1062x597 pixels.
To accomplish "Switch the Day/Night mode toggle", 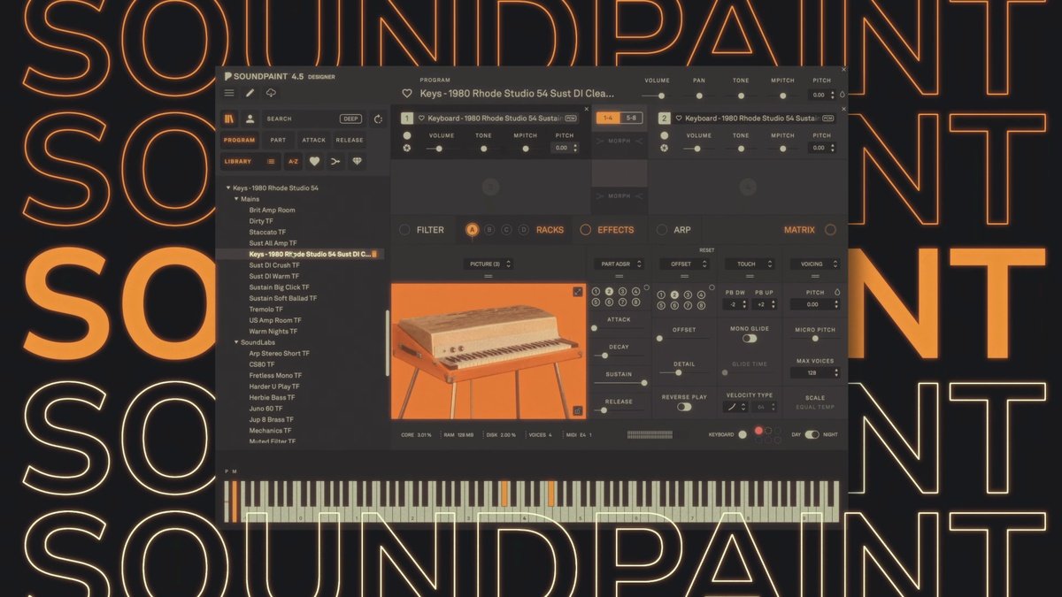I will click(x=812, y=434).
